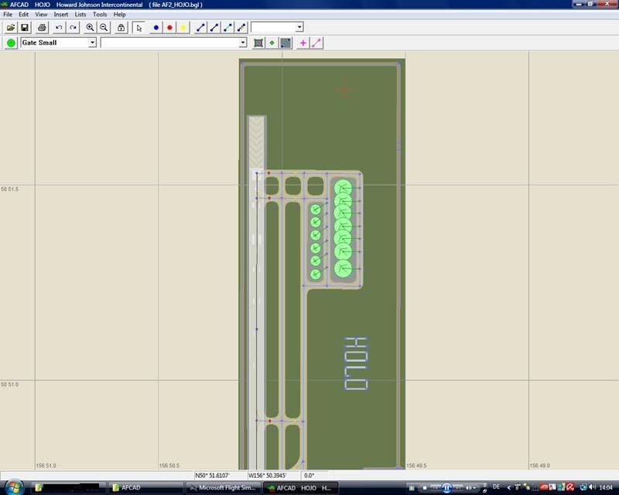Choose the blue dot node tool

pos(156,28)
